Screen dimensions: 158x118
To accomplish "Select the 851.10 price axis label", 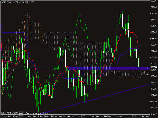I will click(x=154, y=108).
